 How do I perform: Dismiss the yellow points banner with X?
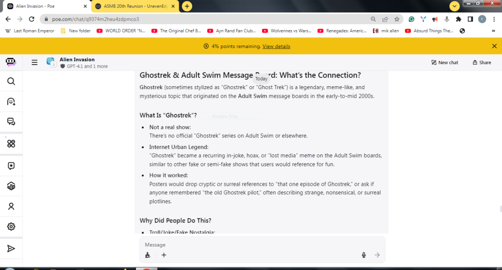click(x=494, y=46)
